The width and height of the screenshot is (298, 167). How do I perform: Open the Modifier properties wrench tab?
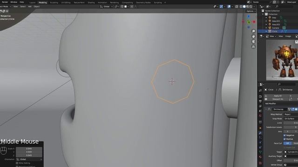(x=260, y=133)
